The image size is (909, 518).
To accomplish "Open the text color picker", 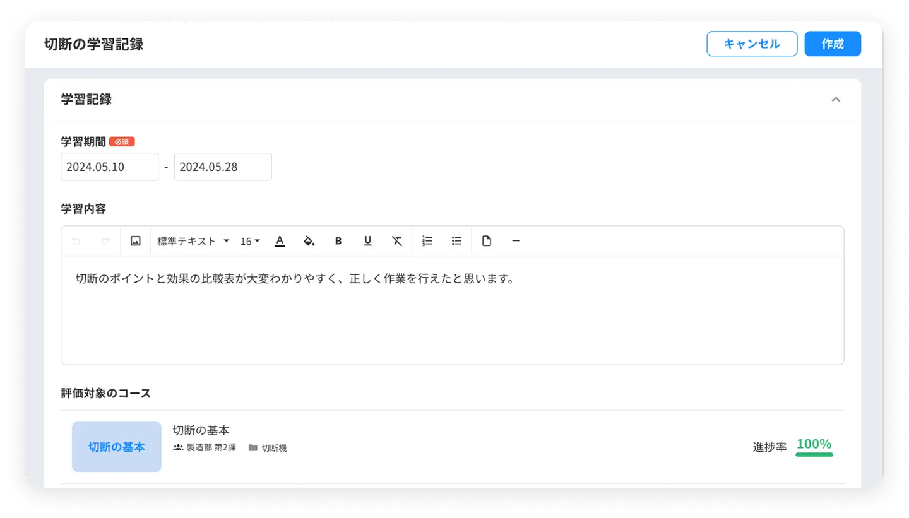I will coord(280,241).
